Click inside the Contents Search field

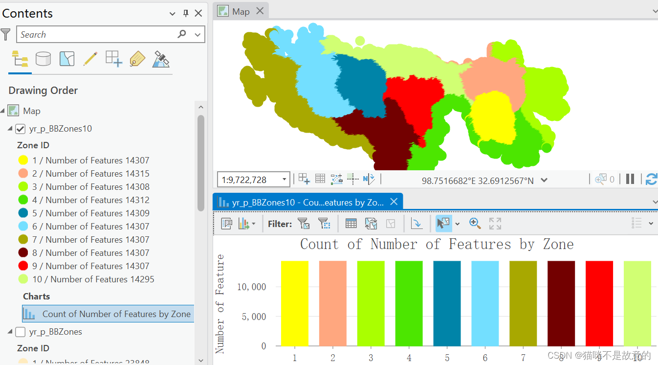point(98,34)
